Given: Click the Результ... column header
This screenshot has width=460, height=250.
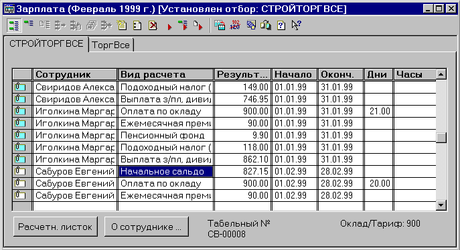Looking at the screenshot, I should [242, 74].
